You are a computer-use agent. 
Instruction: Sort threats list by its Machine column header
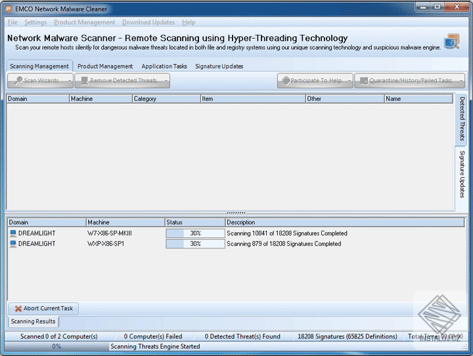click(101, 99)
